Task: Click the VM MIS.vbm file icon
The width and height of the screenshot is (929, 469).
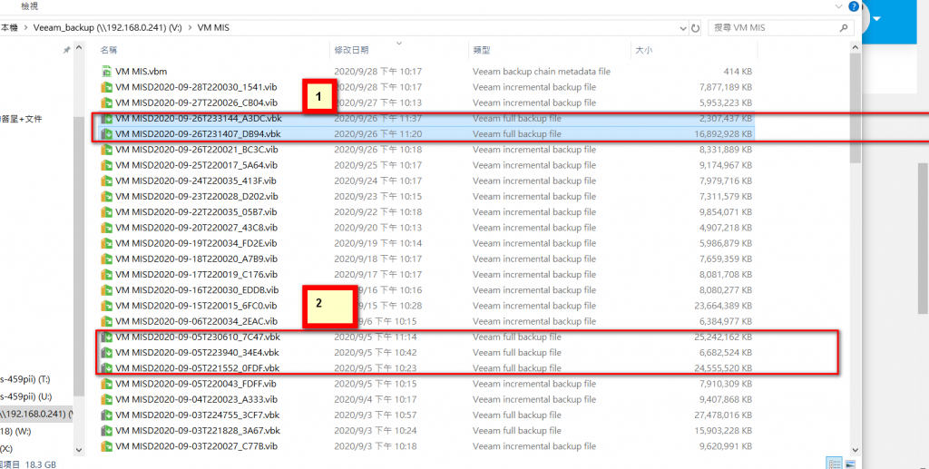Action: click(x=107, y=72)
